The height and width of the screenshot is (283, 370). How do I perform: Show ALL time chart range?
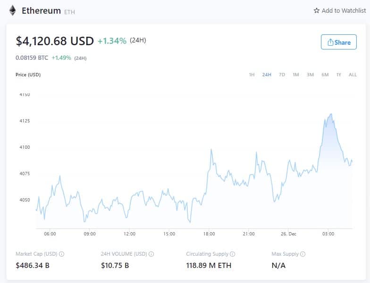point(353,74)
